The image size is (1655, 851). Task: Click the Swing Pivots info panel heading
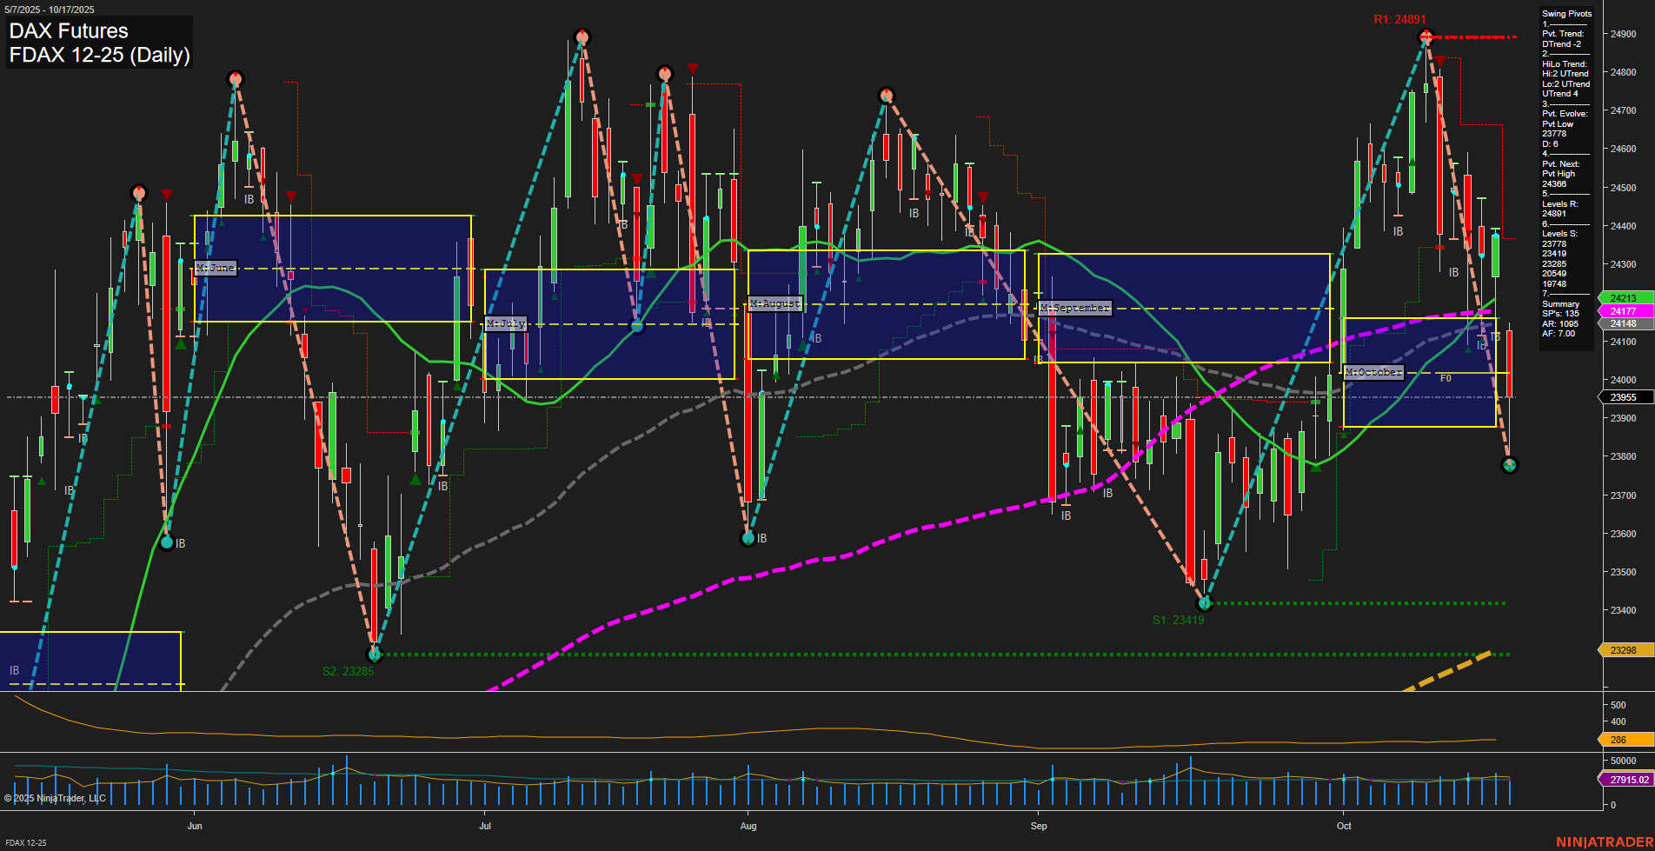point(1566,14)
